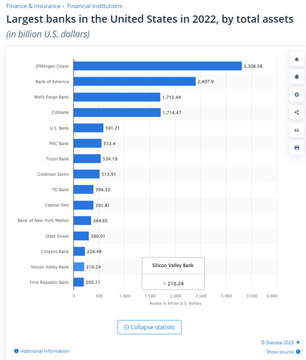Open the Finance & Insurance breadcrumb

pos(33,6)
